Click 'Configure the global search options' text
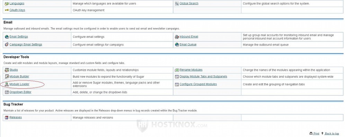Screen dimensions: 345x137 276,3
